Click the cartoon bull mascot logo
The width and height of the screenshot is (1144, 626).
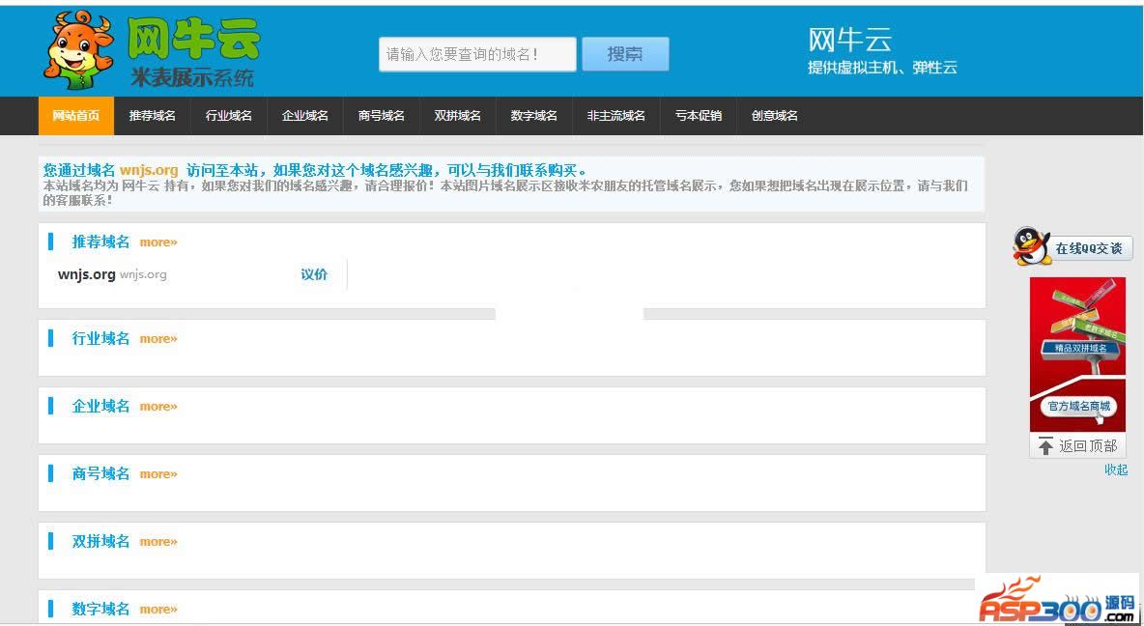[x=79, y=49]
